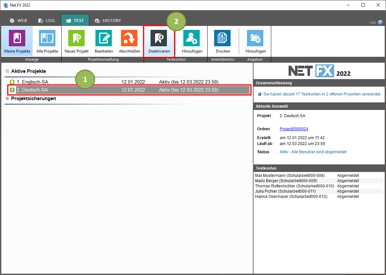The width and height of the screenshot is (386, 275).
Task: Click the Net.FX app icon in title bar
Action: (6, 5)
